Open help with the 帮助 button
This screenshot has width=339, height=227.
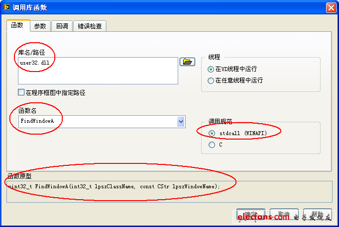[x=318, y=215]
